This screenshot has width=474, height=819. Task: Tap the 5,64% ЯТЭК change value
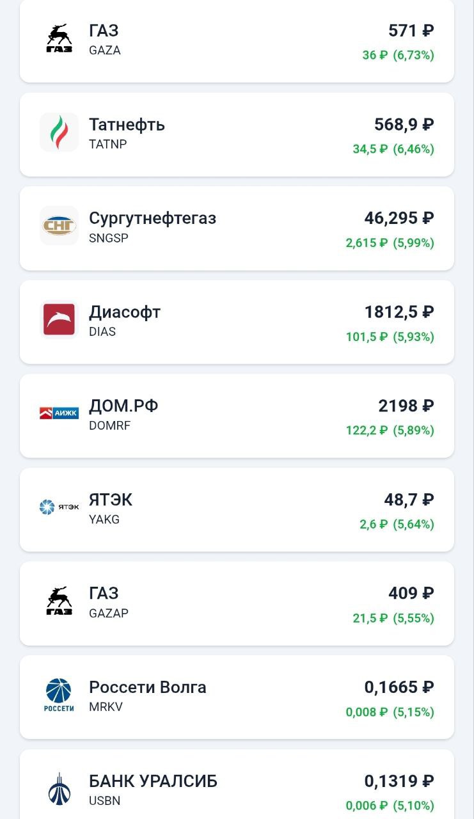(x=413, y=525)
